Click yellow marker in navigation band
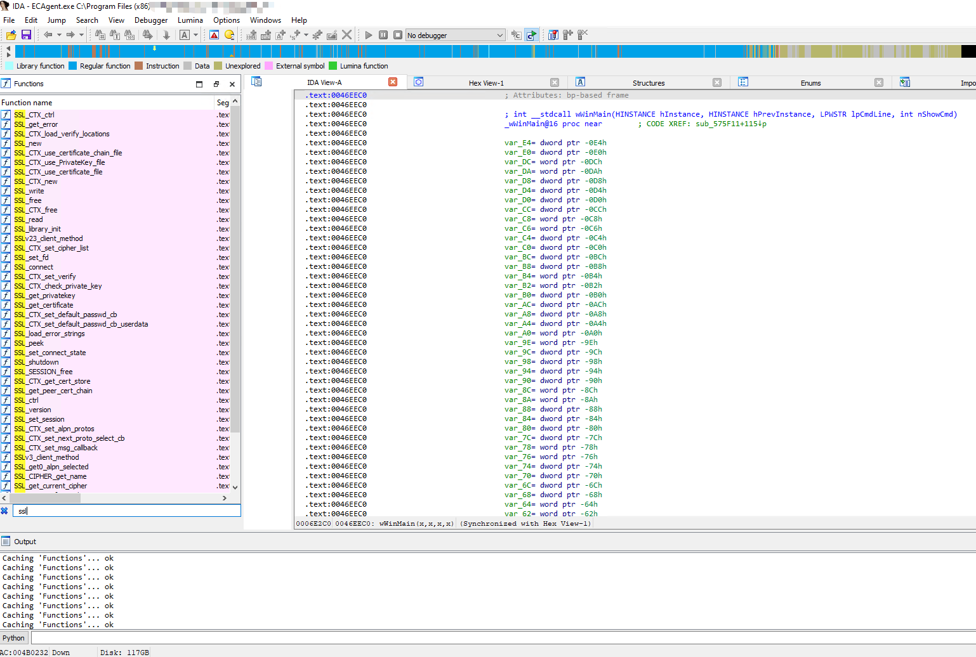The height and width of the screenshot is (657, 976). (x=154, y=48)
